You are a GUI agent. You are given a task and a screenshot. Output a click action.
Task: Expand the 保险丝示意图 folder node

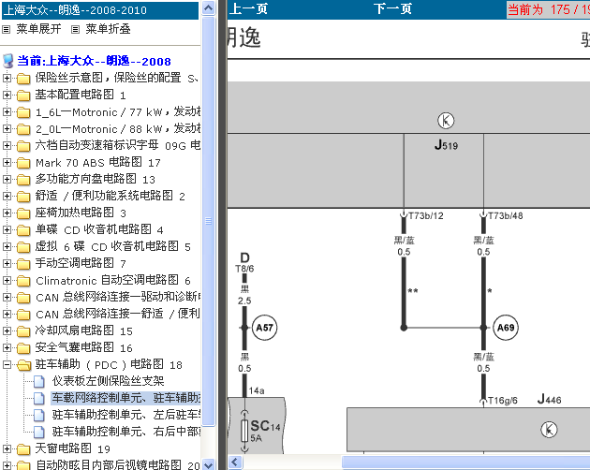click(7, 79)
